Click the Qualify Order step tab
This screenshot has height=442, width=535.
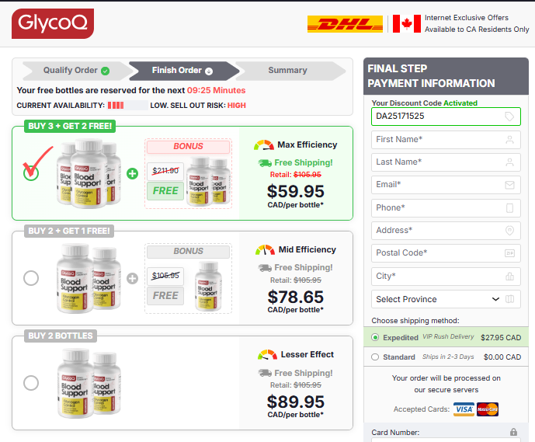point(76,71)
